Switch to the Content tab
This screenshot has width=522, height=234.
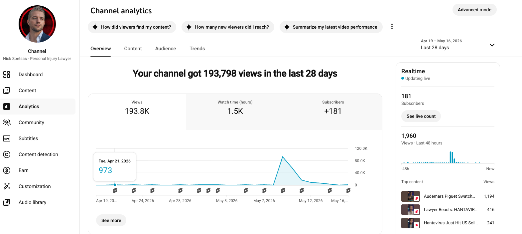click(x=133, y=49)
